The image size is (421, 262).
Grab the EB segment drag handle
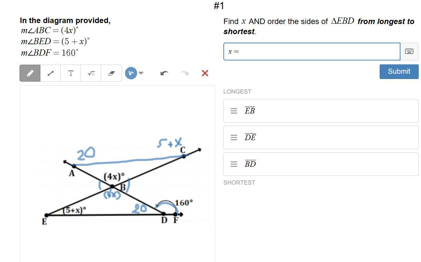234,111
